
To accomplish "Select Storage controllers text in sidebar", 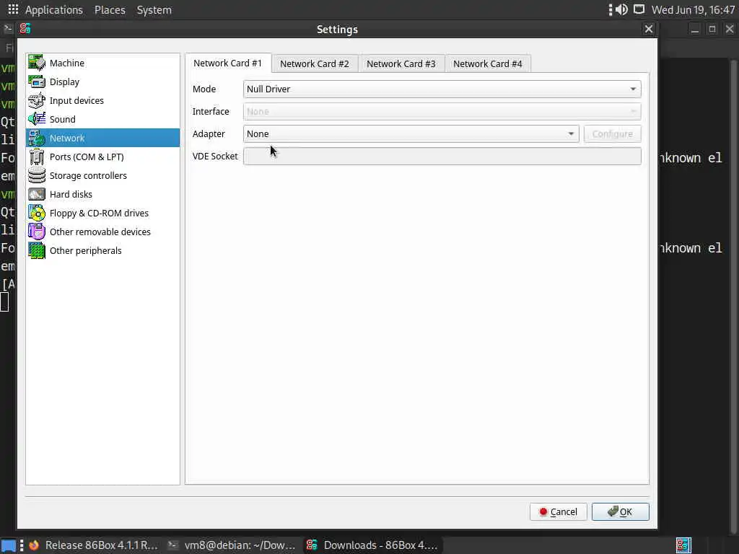I will (x=88, y=176).
